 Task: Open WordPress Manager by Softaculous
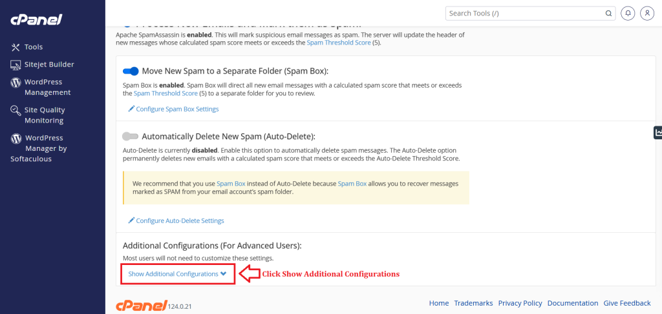click(39, 148)
